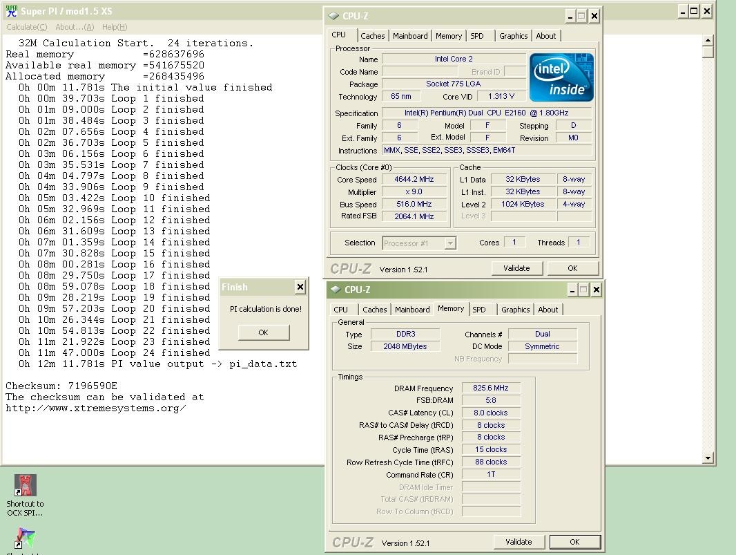736x555 pixels.
Task: Click the memory Size value 2048 MBytes
Action: click(405, 346)
